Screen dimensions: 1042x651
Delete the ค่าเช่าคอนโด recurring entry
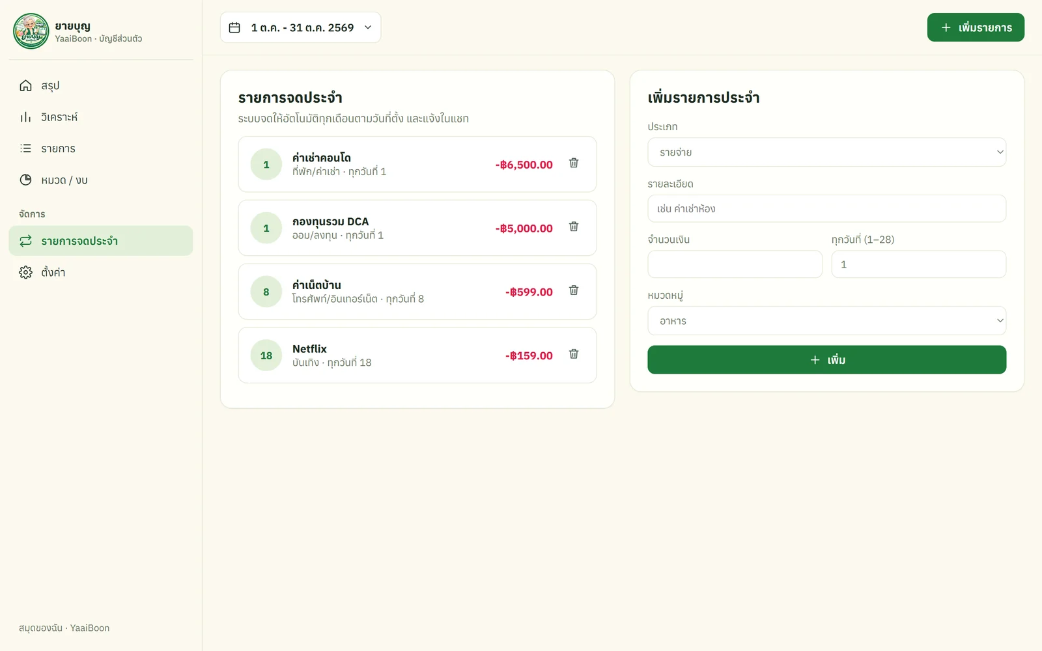pyautogui.click(x=574, y=163)
